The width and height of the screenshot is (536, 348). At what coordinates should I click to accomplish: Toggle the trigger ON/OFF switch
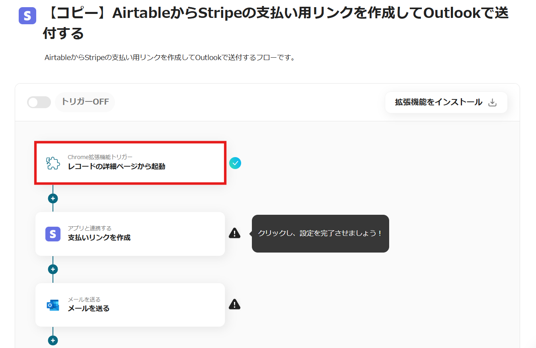(39, 102)
